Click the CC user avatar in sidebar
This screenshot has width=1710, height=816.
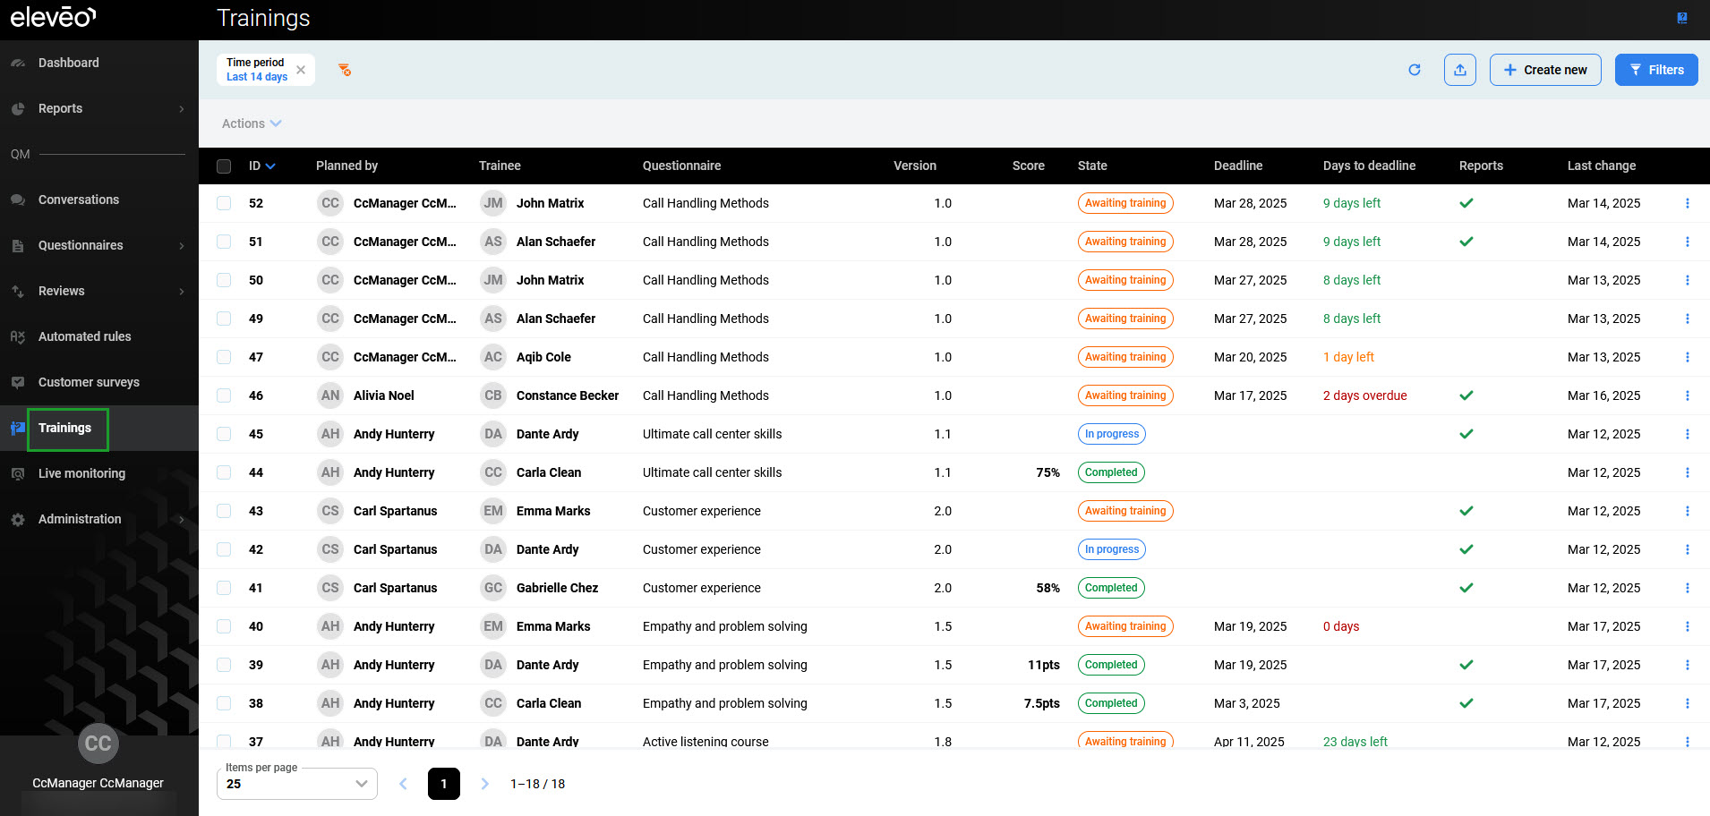98,744
